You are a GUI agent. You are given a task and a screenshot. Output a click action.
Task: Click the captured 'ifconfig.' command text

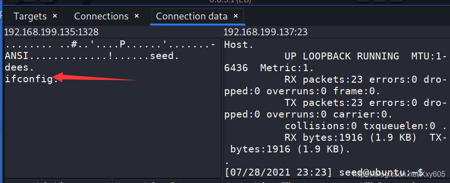pyautogui.click(x=32, y=79)
